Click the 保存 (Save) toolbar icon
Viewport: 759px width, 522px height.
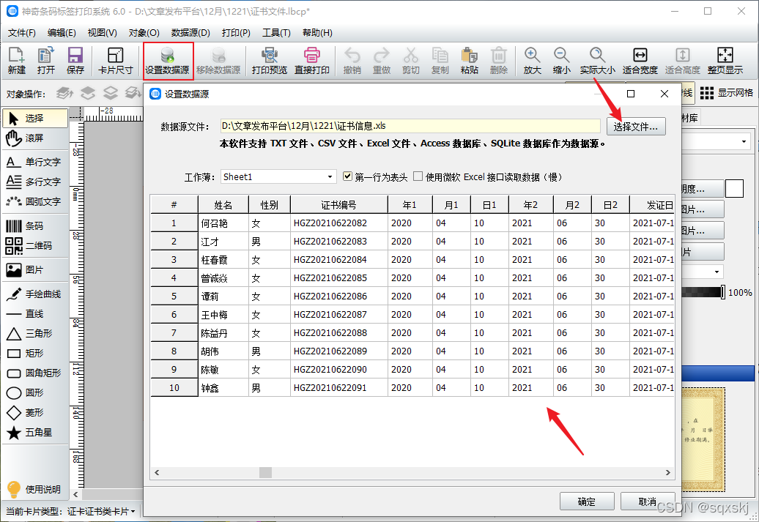pos(75,61)
